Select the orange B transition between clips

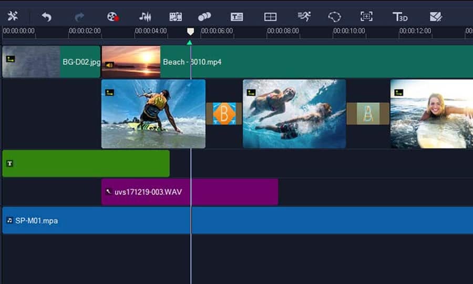[x=224, y=114]
